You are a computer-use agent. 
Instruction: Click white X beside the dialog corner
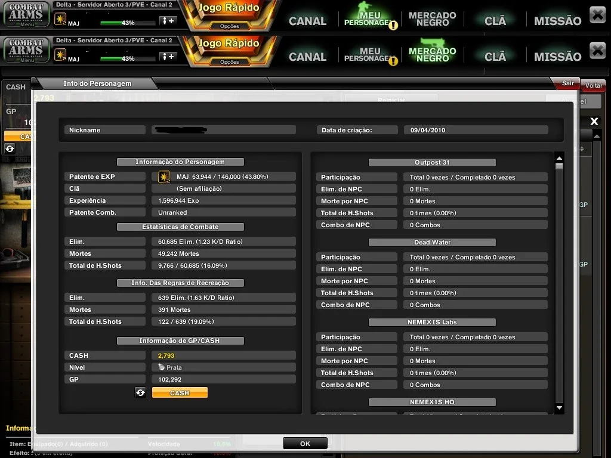594,121
